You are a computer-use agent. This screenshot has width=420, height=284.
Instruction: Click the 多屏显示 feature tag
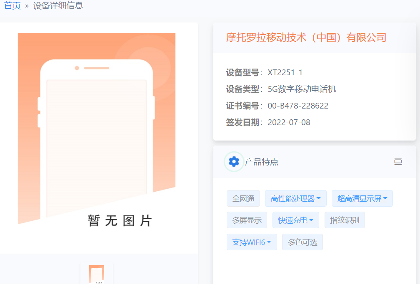(x=247, y=220)
